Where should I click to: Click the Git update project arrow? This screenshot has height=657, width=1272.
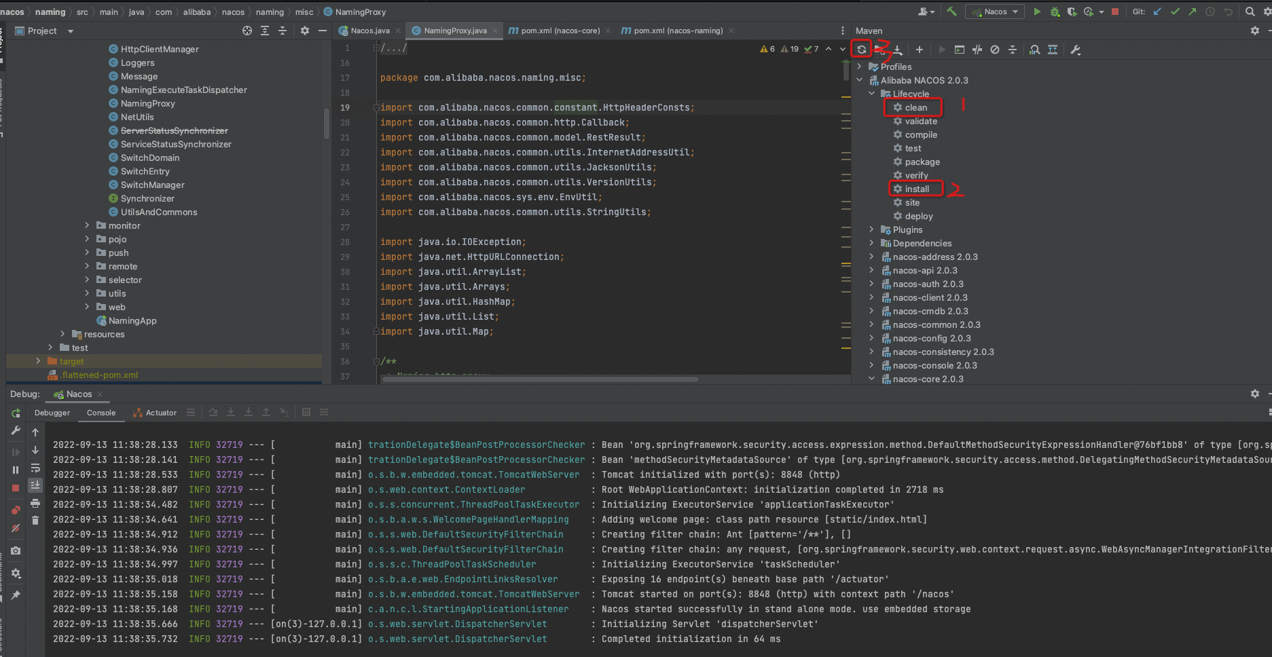click(1157, 12)
